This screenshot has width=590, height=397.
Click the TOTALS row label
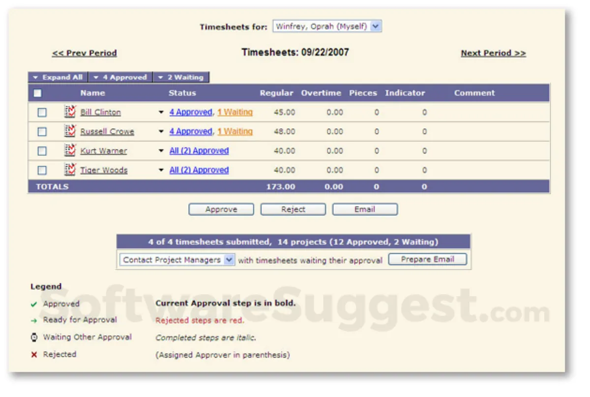[52, 187]
